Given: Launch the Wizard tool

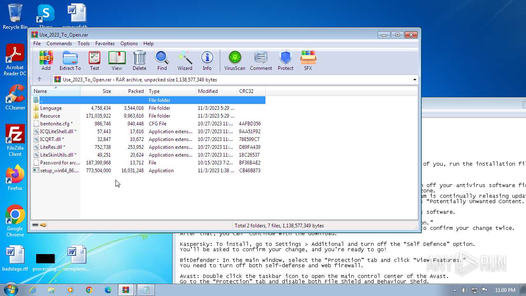Looking at the screenshot, I should coord(185,61).
